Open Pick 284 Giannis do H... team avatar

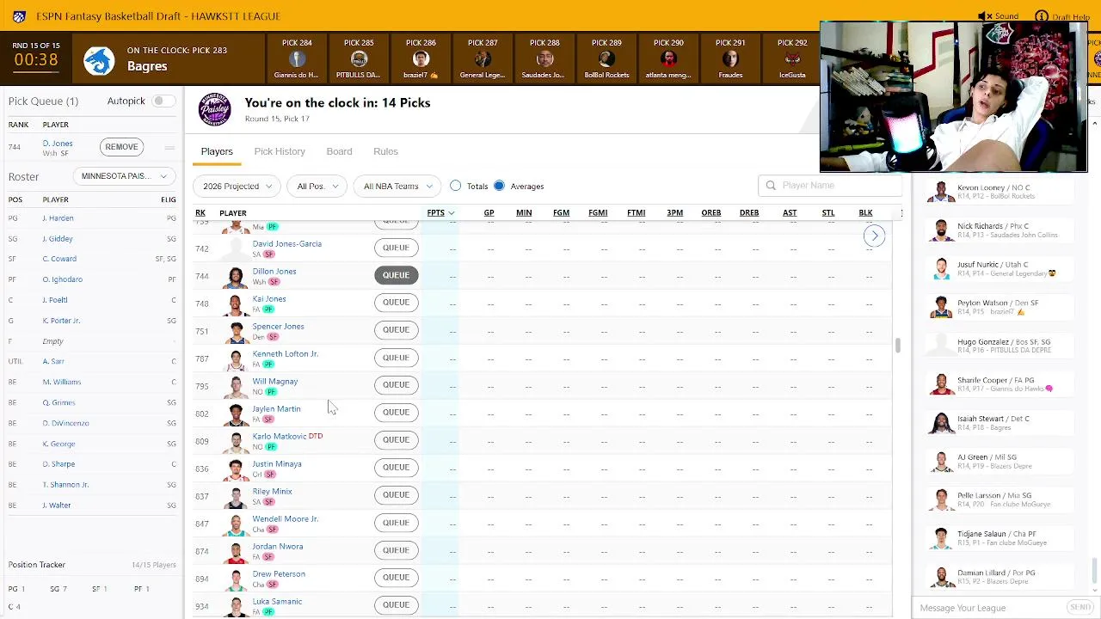(x=297, y=59)
